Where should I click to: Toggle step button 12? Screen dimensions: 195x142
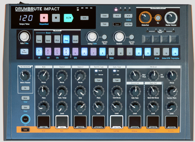tap(139, 52)
